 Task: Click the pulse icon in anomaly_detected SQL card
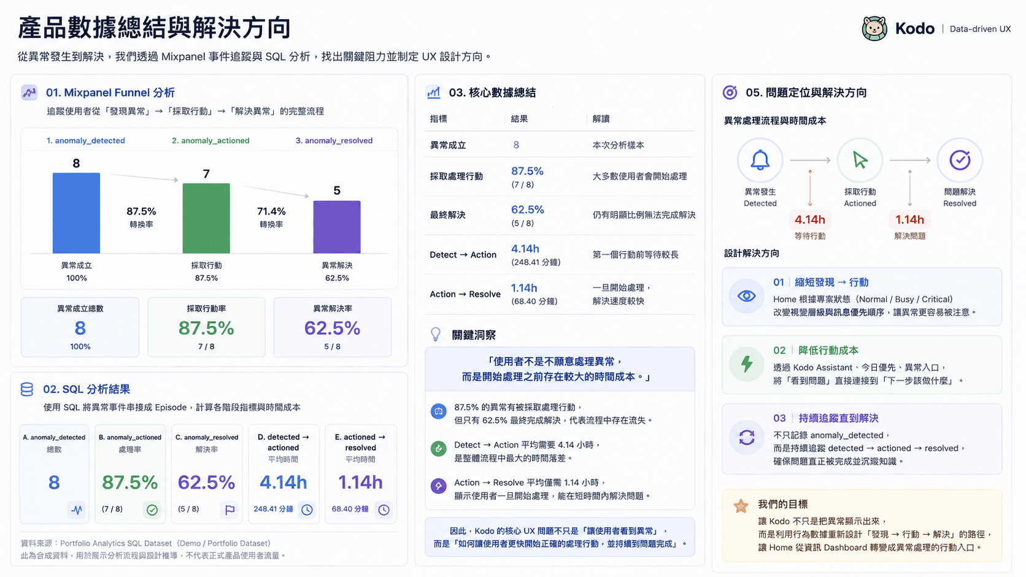77,510
